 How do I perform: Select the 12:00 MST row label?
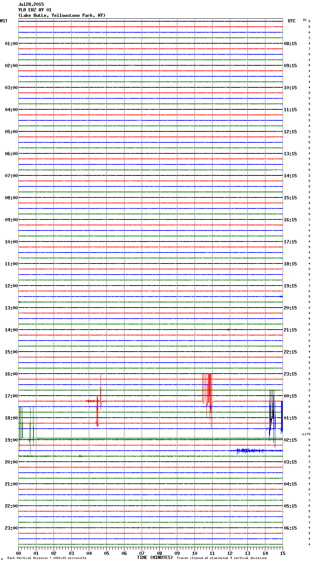[11, 286]
